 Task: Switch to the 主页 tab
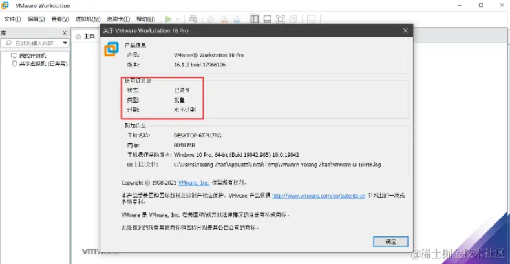coord(85,36)
